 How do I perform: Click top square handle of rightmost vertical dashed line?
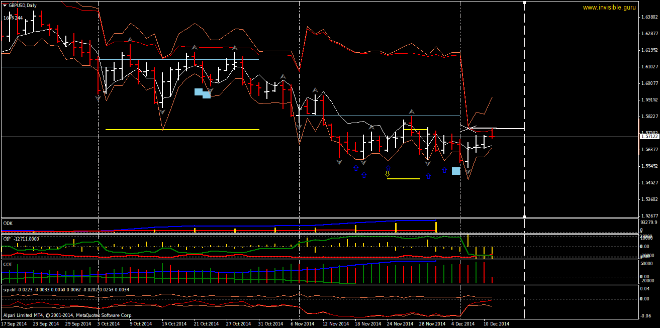[x=524, y=3]
